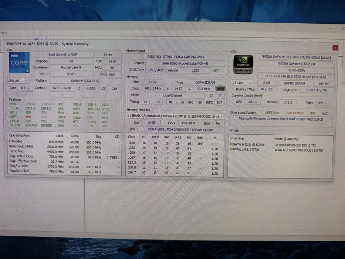Image resolution: width=345 pixels, height=259 pixels.
Task: Click the Turbo Max operating point row
Action: click(64, 152)
